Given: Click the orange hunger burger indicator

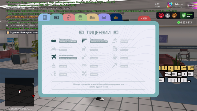Looking at the screenshot, I should click(174, 15).
